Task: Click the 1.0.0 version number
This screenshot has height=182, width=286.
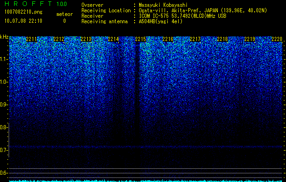Action: point(61,4)
